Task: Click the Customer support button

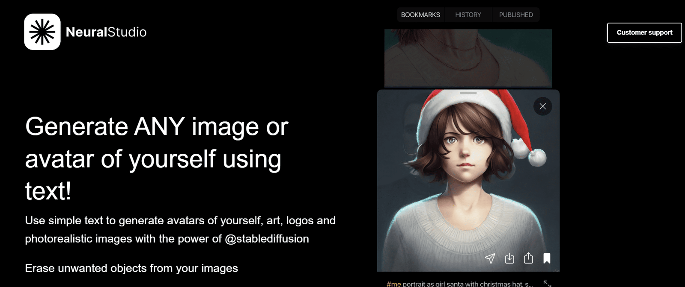Action: [644, 32]
